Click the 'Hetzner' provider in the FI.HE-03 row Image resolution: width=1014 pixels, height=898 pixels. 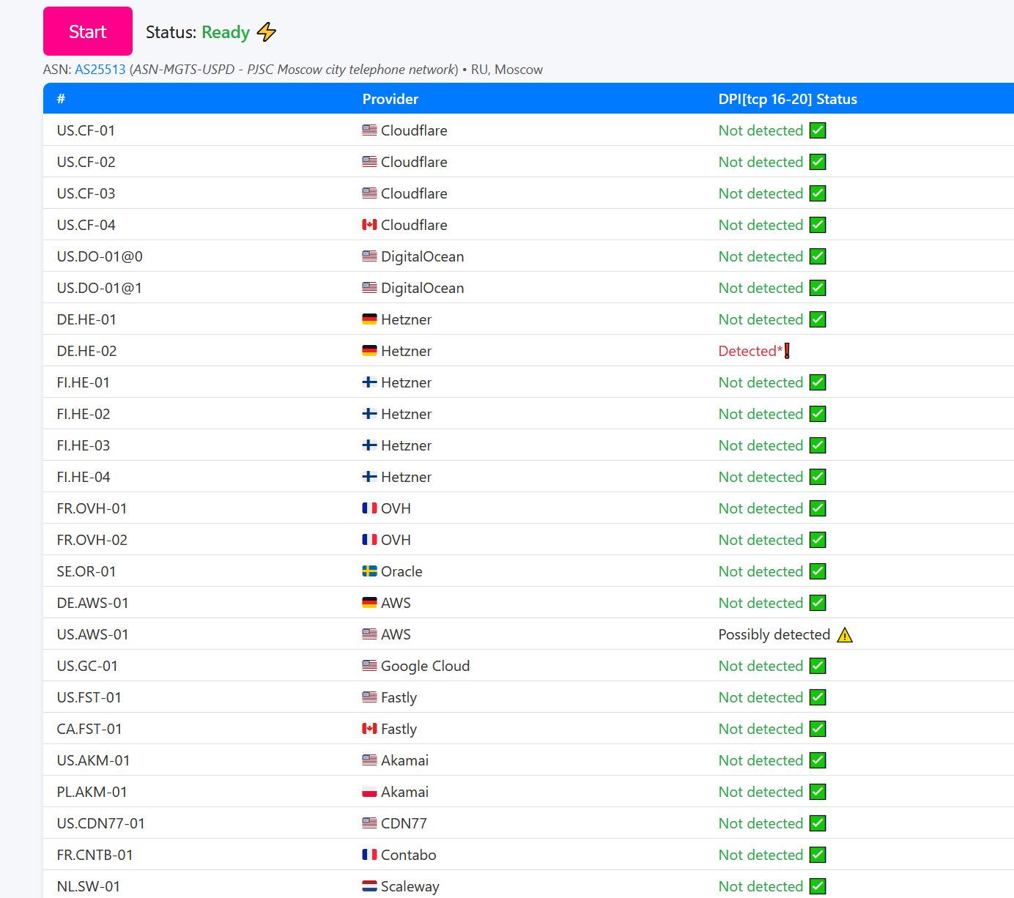pyautogui.click(x=407, y=445)
